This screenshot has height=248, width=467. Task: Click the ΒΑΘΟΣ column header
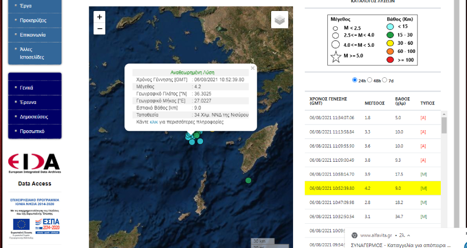(403, 101)
